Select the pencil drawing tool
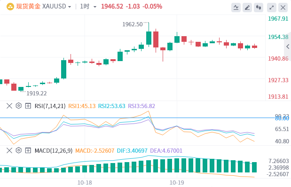This screenshot has height=187, width=291. (x=247, y=8)
